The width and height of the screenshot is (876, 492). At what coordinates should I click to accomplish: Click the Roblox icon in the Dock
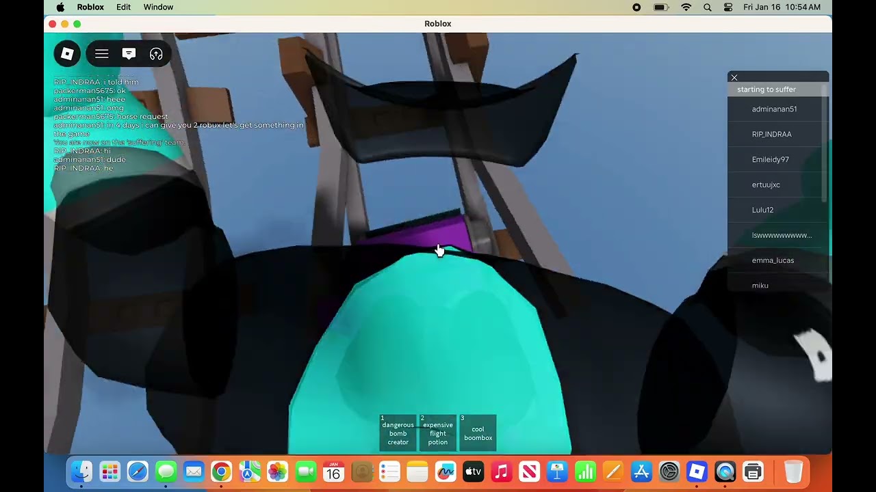pos(697,471)
